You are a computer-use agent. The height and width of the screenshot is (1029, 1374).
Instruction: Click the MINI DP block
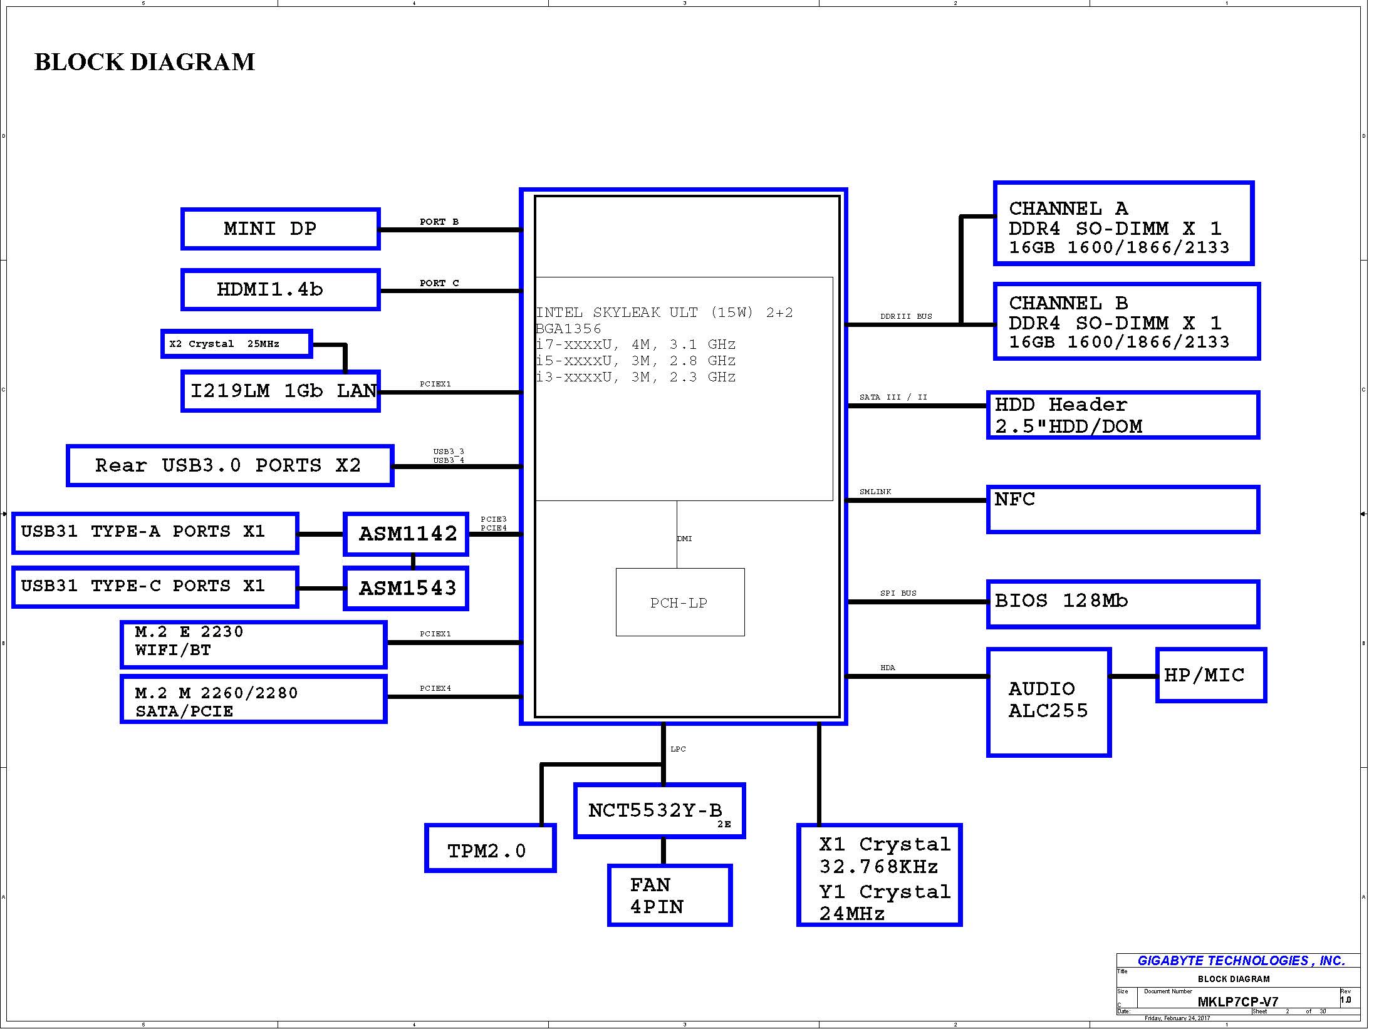pyautogui.click(x=280, y=229)
